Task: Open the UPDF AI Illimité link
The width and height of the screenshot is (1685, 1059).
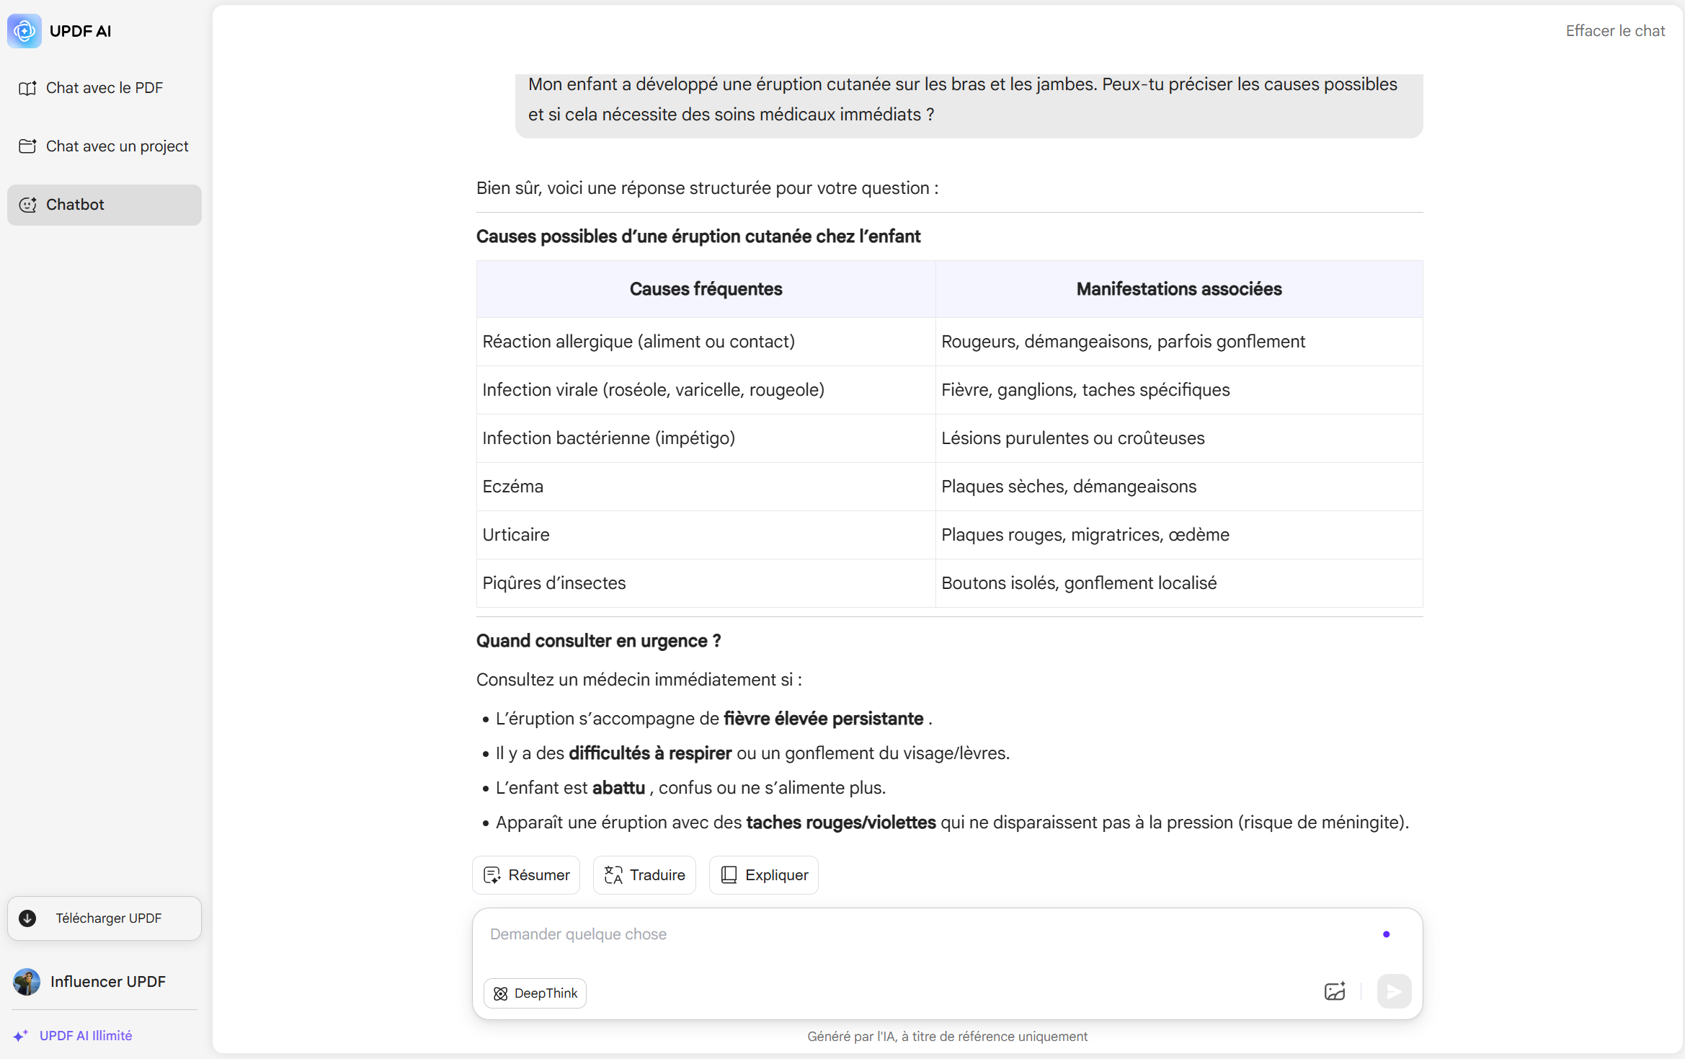Action: coord(86,1036)
